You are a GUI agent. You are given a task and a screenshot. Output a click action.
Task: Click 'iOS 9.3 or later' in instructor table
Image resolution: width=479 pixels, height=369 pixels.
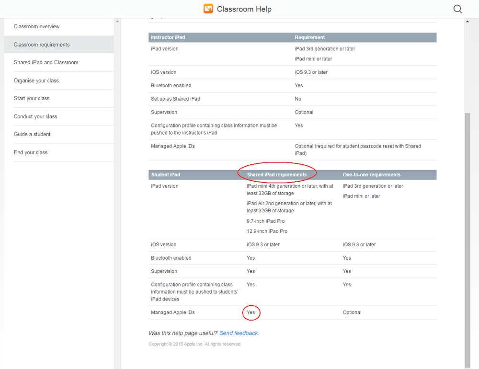click(x=311, y=72)
